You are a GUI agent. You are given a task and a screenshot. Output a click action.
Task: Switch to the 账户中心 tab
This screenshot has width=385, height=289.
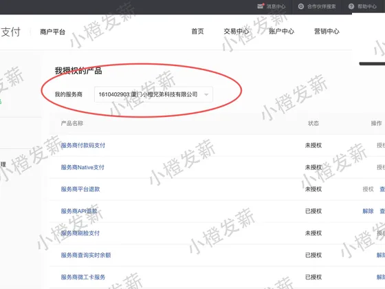point(281,32)
